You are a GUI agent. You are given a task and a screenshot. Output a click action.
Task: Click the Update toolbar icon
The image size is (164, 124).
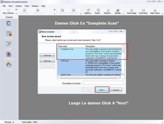pos(118,10)
